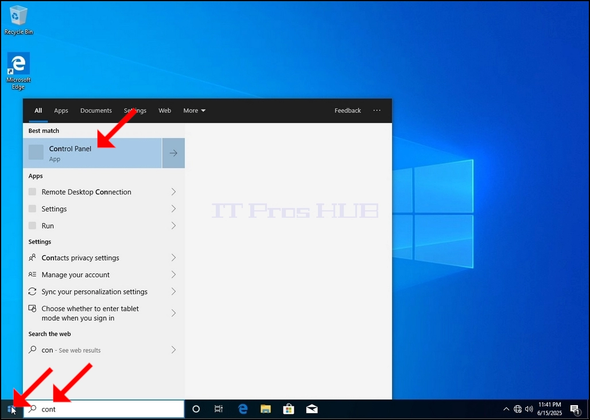Image resolution: width=590 pixels, height=420 pixels.
Task: Click the Cortana circle icon
Action: point(196,409)
